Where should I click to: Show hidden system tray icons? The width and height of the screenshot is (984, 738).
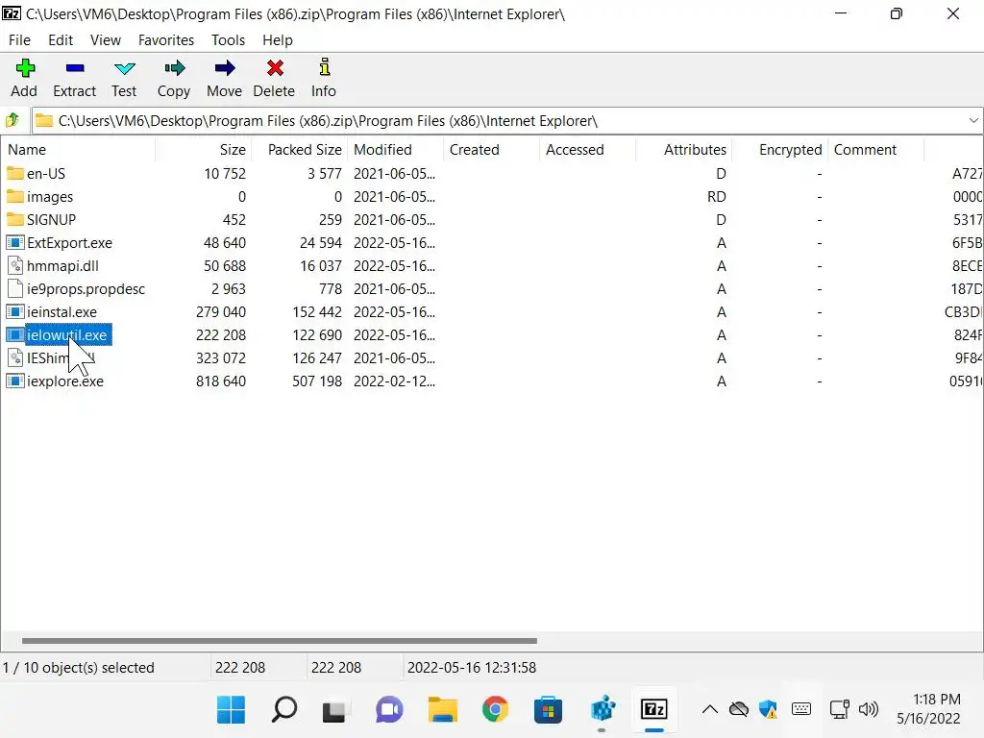pos(710,710)
